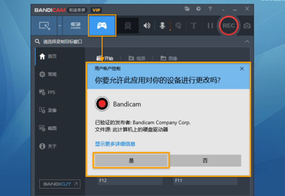Click the F11 hotkey field
This screenshot has width=285, height=196.
click(205, 181)
